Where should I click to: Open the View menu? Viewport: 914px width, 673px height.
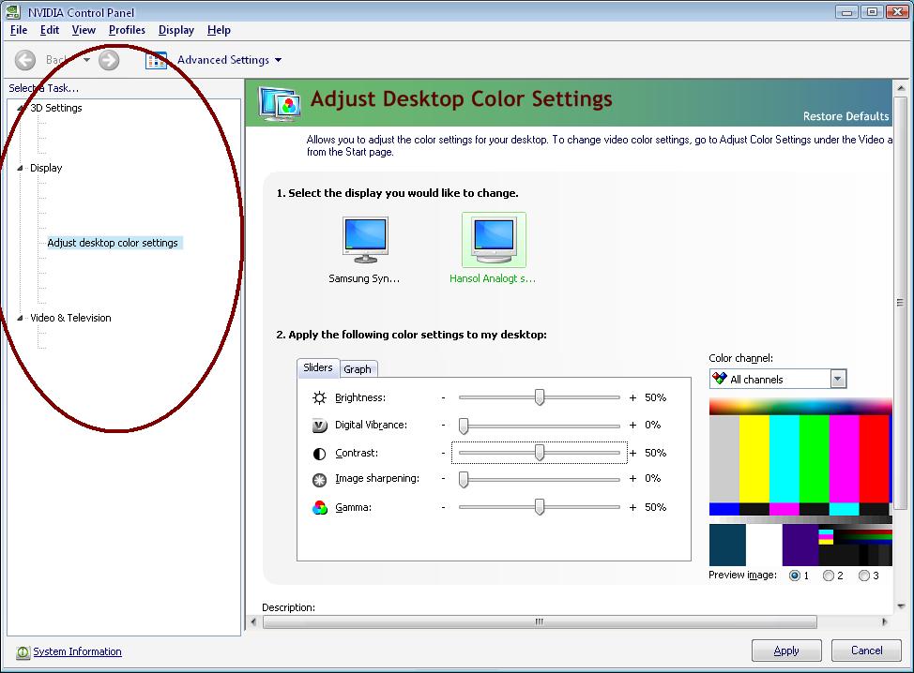pyautogui.click(x=84, y=30)
